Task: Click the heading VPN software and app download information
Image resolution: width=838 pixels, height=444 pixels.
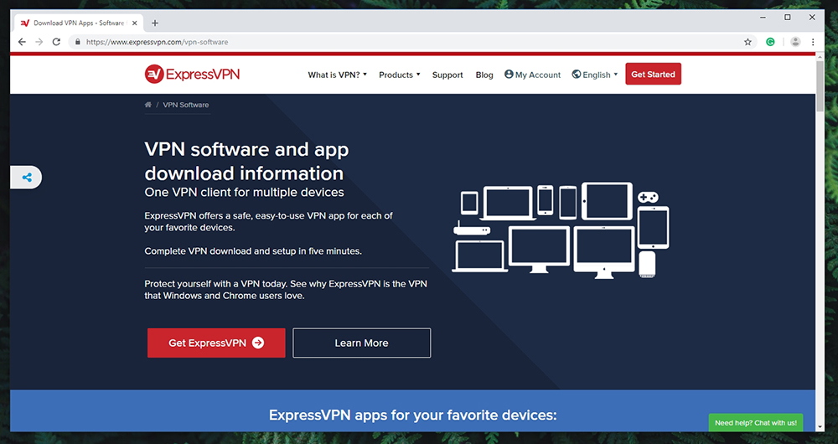Action: coord(246,162)
